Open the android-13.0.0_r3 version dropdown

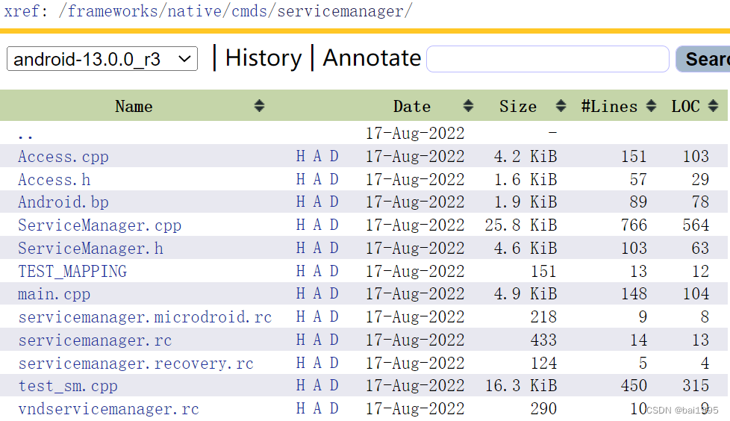102,59
